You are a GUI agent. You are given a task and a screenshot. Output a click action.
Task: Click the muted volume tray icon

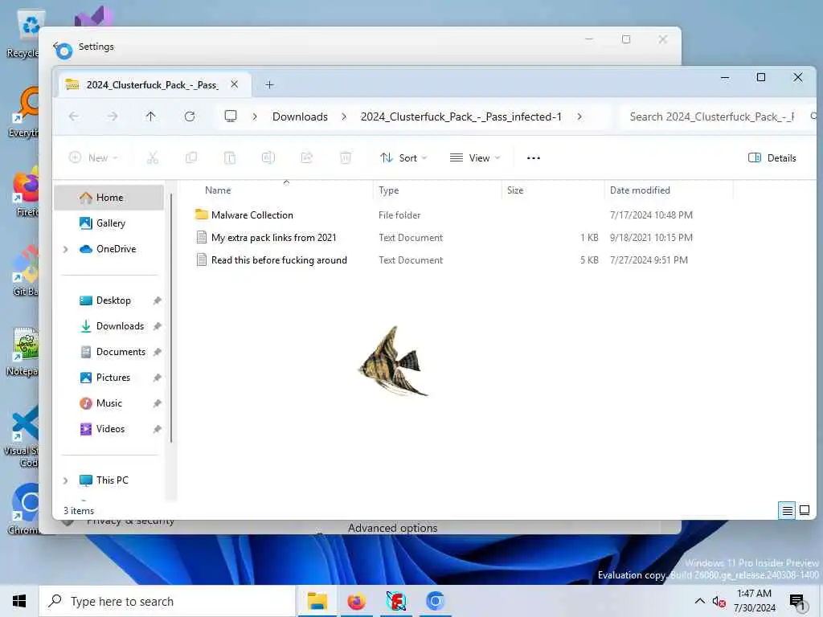(719, 602)
